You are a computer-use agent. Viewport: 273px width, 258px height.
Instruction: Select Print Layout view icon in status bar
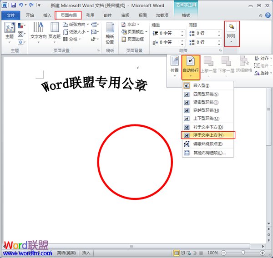(177, 253)
